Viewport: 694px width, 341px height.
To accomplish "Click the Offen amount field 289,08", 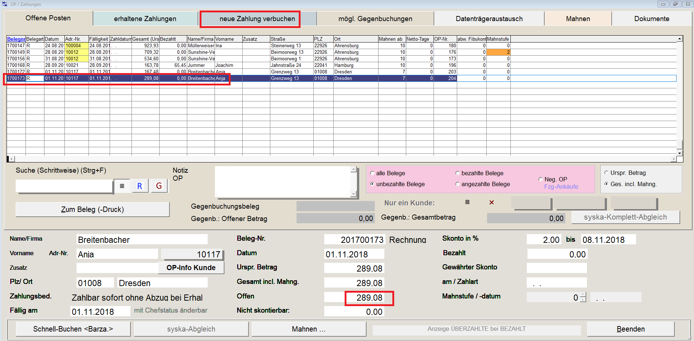I will click(354, 298).
